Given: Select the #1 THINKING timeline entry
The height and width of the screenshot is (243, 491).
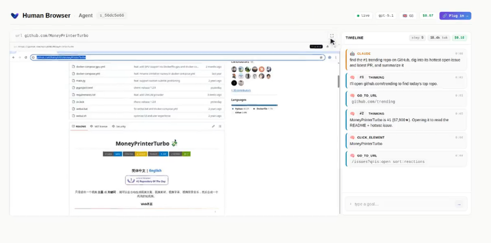Looking at the screenshot, I should tap(406, 80).
